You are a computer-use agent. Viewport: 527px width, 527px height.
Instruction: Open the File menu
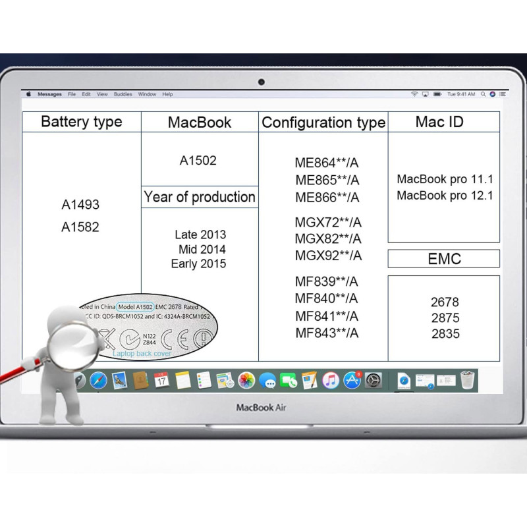tap(72, 94)
